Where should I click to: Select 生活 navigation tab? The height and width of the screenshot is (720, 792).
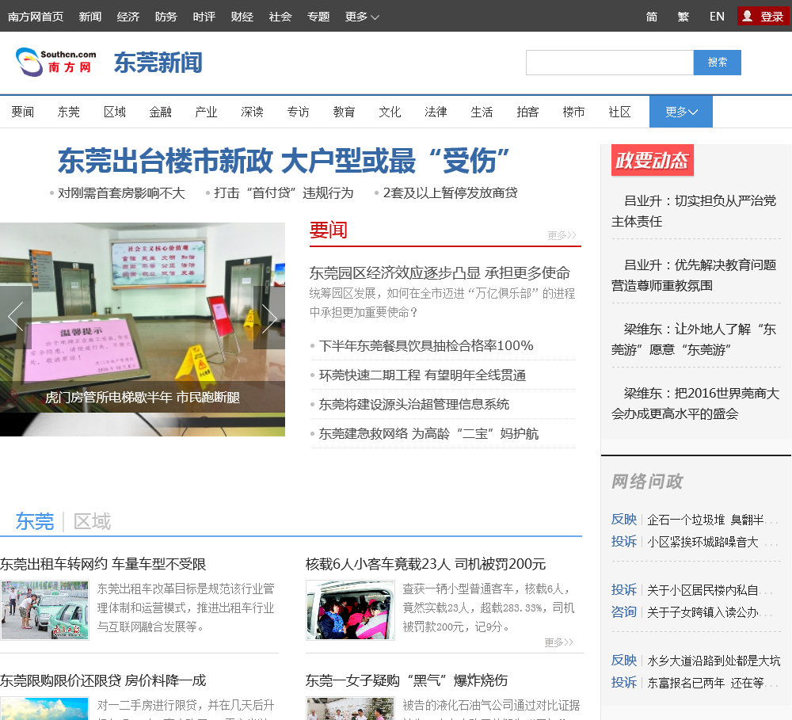click(x=482, y=112)
